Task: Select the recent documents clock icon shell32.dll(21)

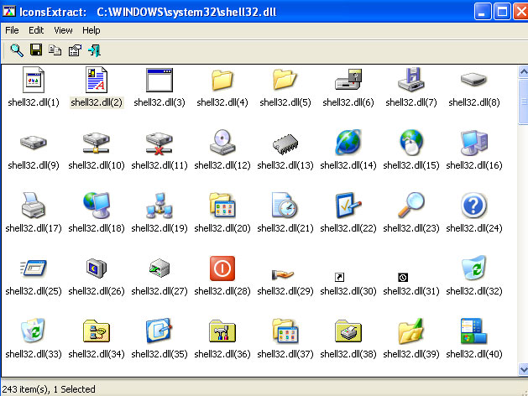Action: (285, 206)
